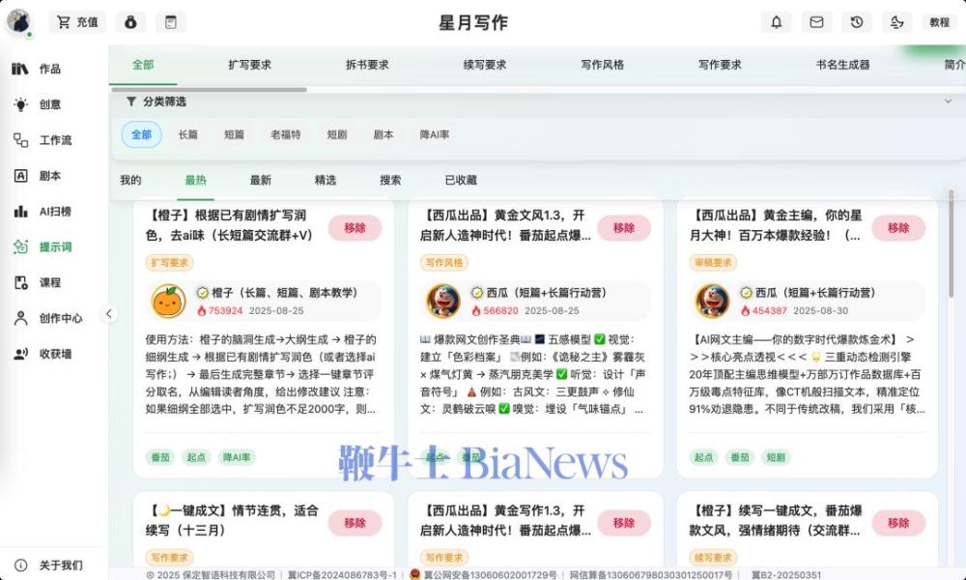This screenshot has height=580, width=966.
Task: Click the 充值 recharge button
Action: [77, 21]
